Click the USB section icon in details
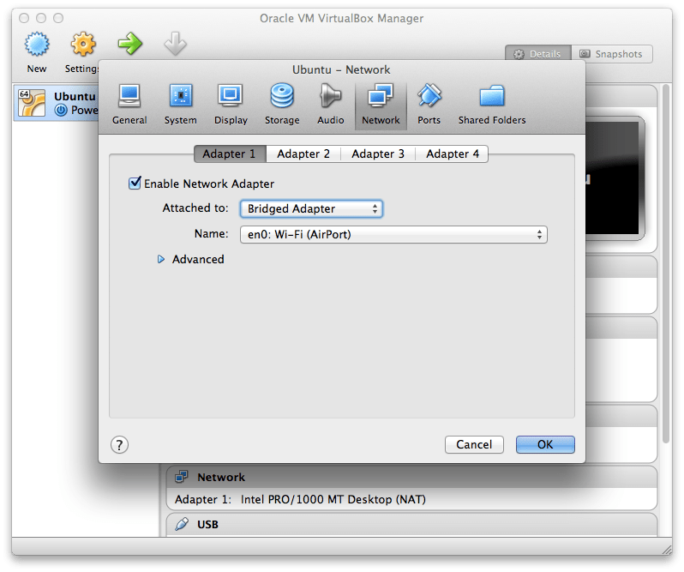This screenshot has width=684, height=572. pyautogui.click(x=182, y=524)
